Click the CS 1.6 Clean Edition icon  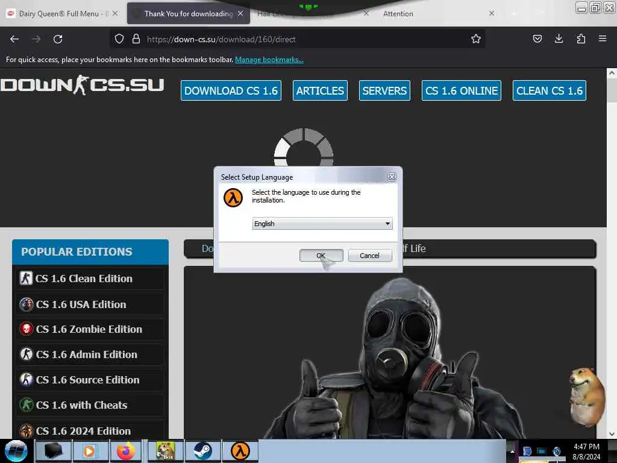[26, 279]
